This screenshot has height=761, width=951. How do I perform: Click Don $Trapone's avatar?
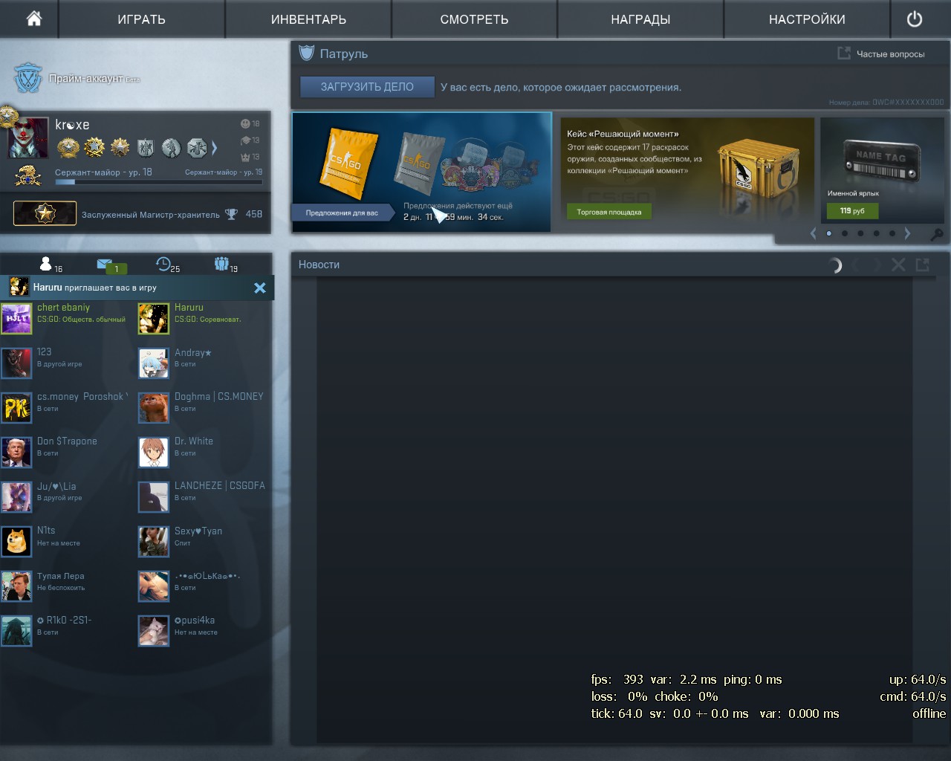click(16, 453)
